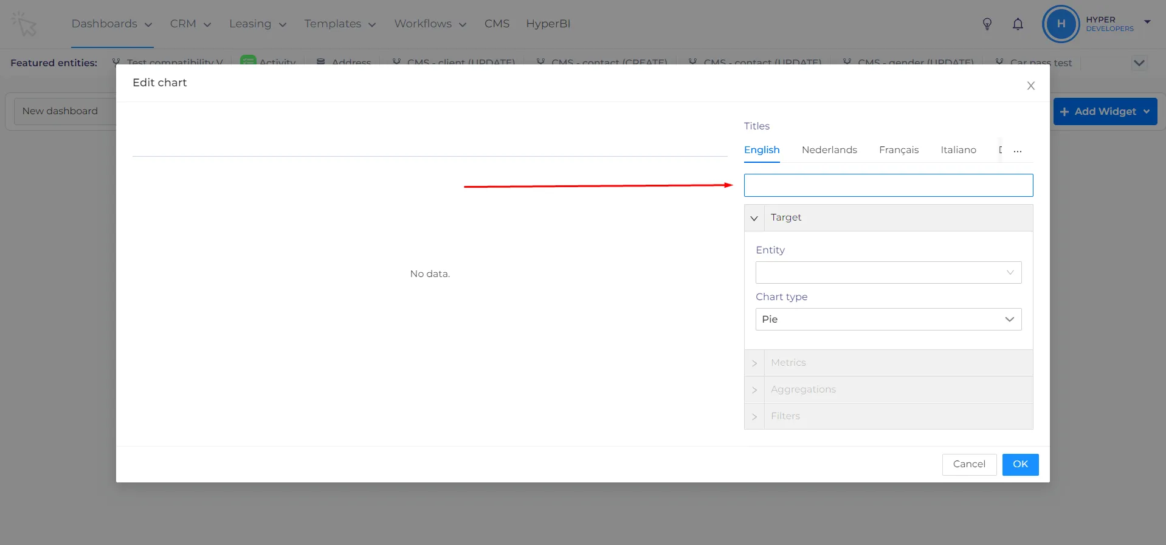Click the lightbulb tips icon

click(987, 24)
